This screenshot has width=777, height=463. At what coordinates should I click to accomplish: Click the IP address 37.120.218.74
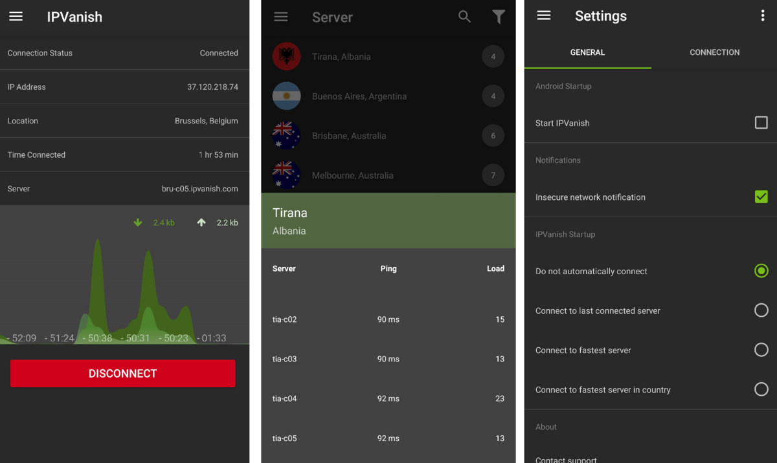coord(212,87)
